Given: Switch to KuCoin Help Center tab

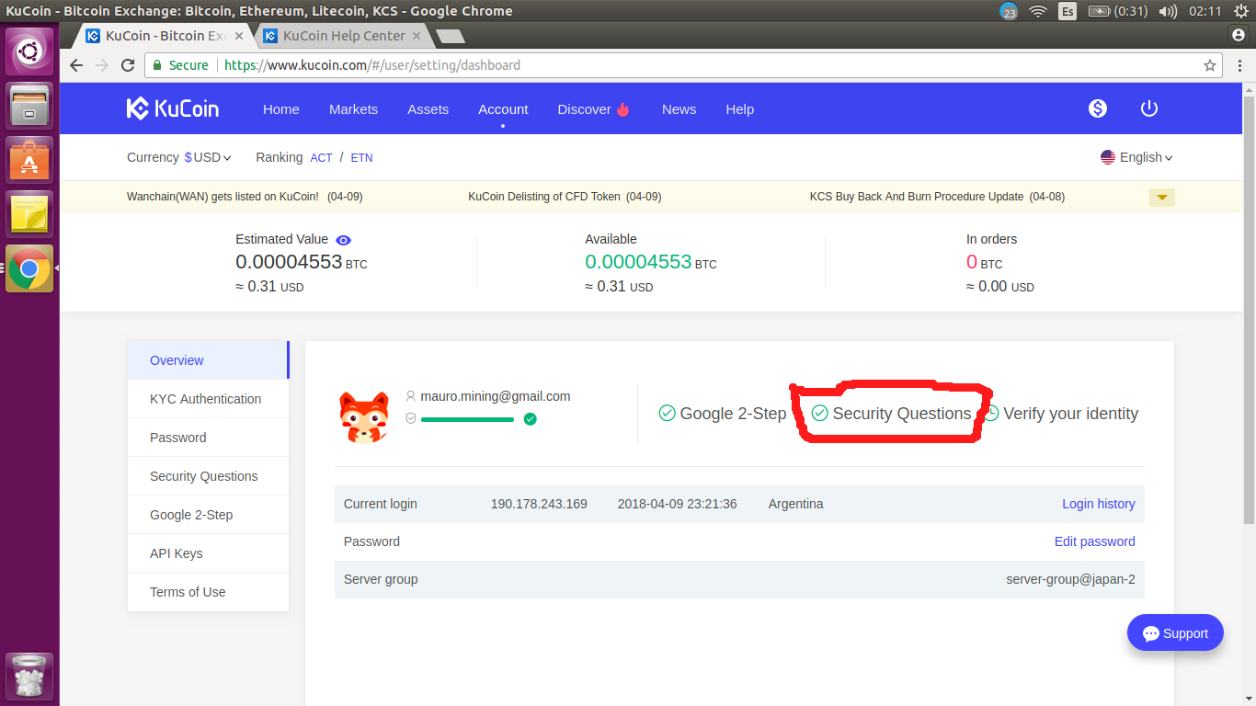Looking at the screenshot, I should pos(344,36).
